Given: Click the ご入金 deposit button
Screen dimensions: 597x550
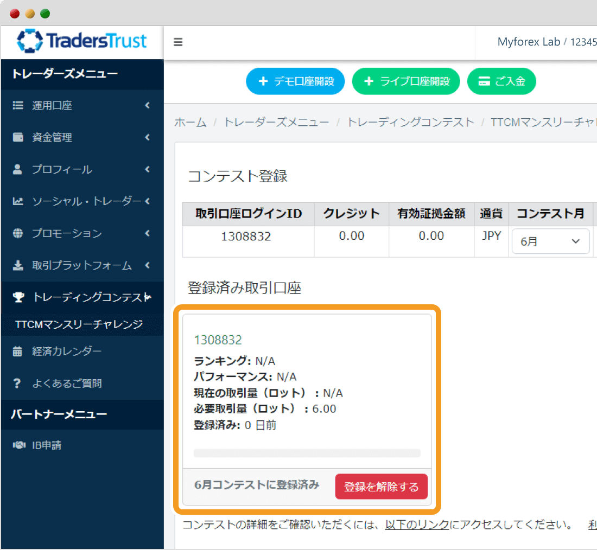Looking at the screenshot, I should (x=501, y=81).
